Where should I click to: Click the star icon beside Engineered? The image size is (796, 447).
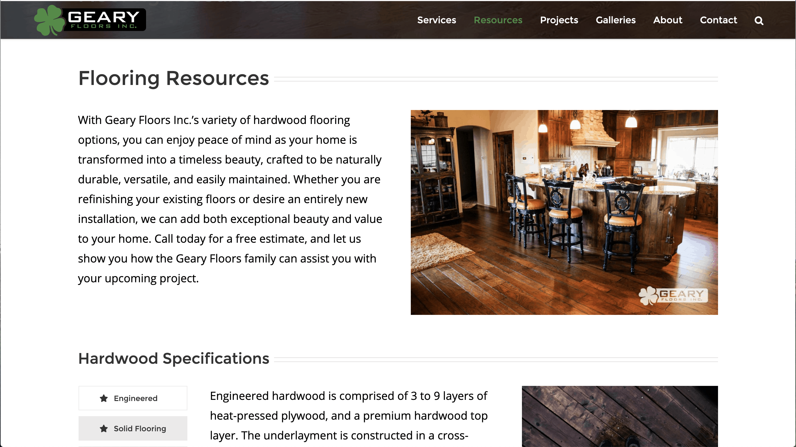coord(104,398)
